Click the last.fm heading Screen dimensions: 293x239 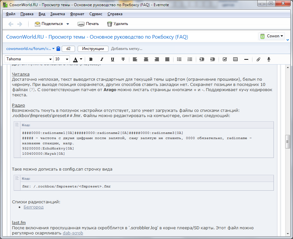click(19, 222)
